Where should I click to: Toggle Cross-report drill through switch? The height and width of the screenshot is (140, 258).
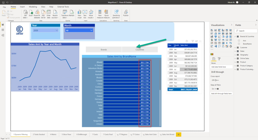(217, 80)
